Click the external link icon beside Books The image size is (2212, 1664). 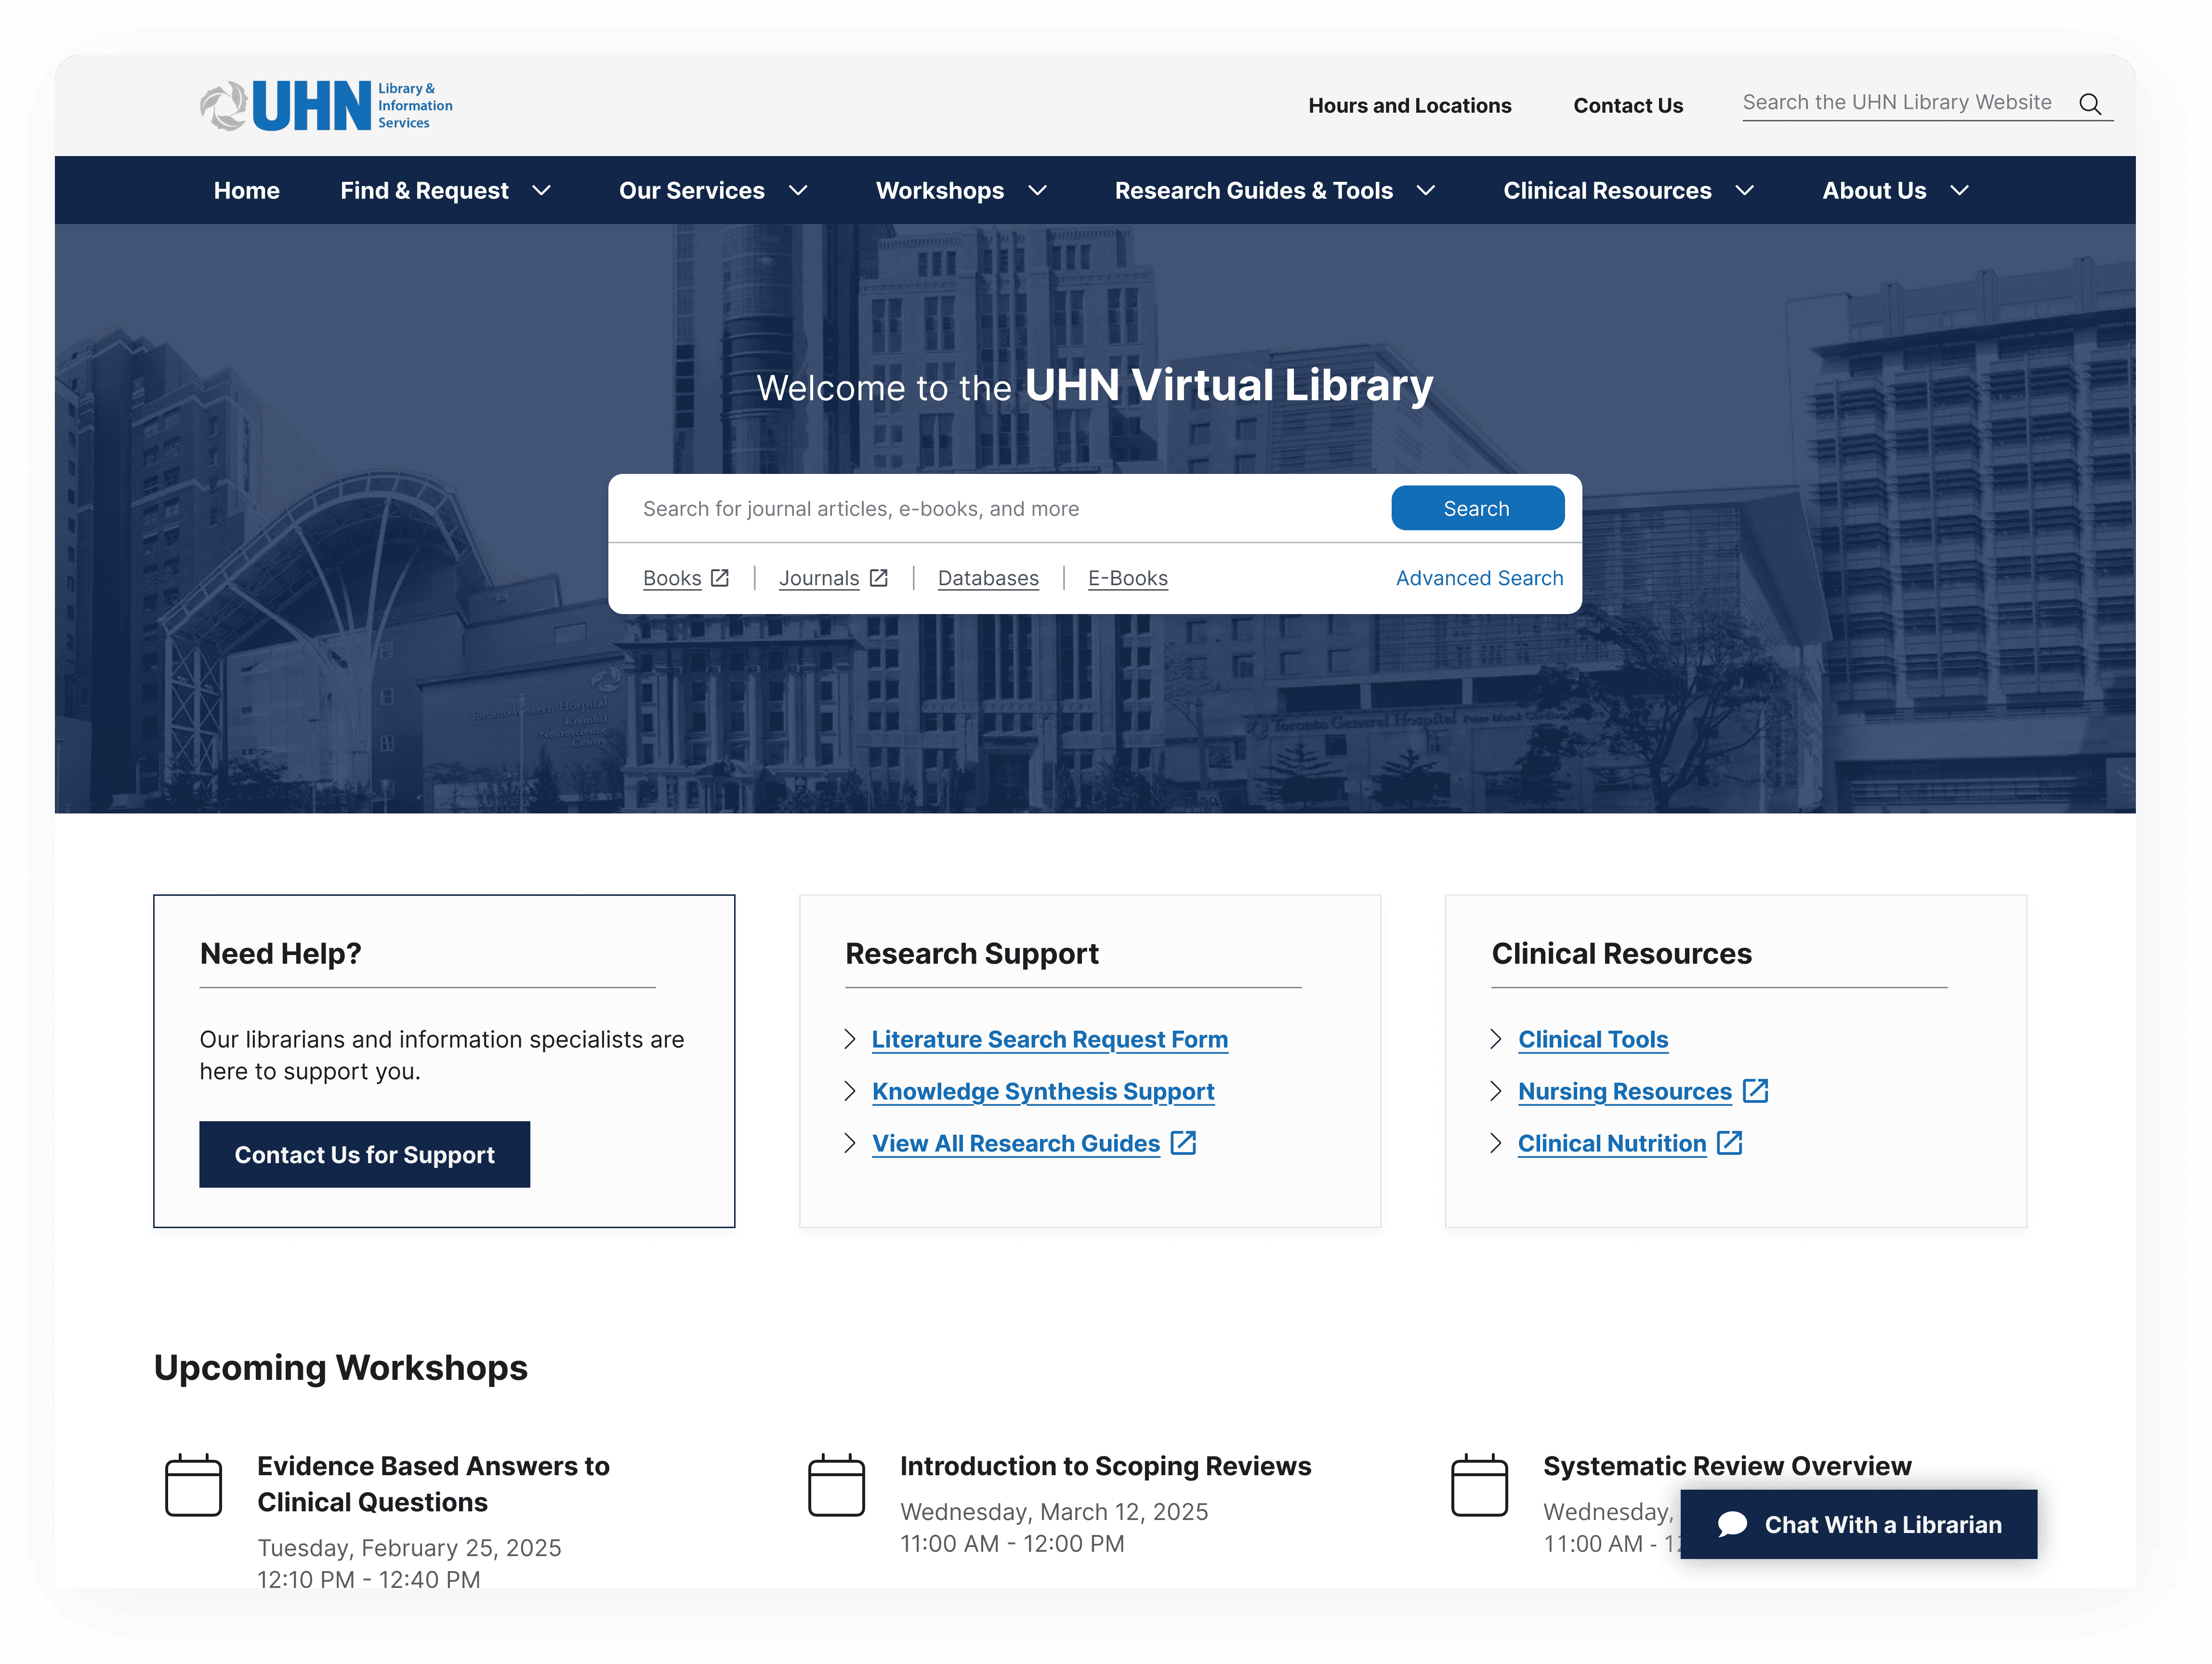tap(720, 578)
